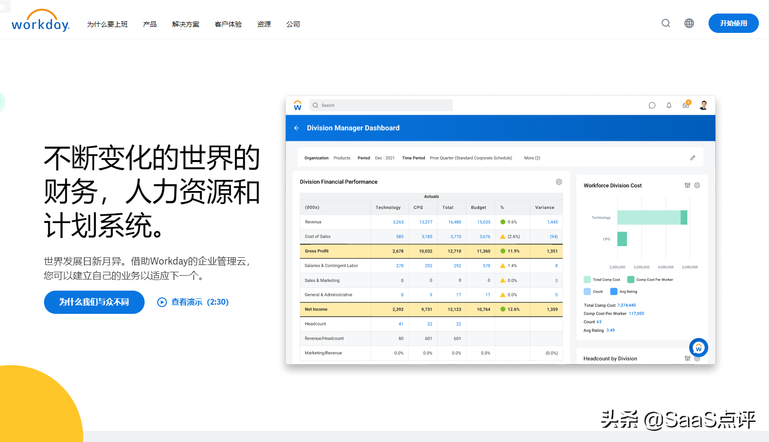Click Cost of Sales Budget value 3,676

485,236
